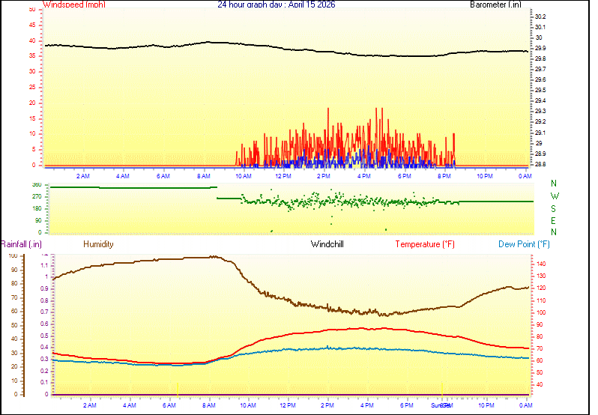Click the S wind direction letter

pyautogui.click(x=554, y=208)
